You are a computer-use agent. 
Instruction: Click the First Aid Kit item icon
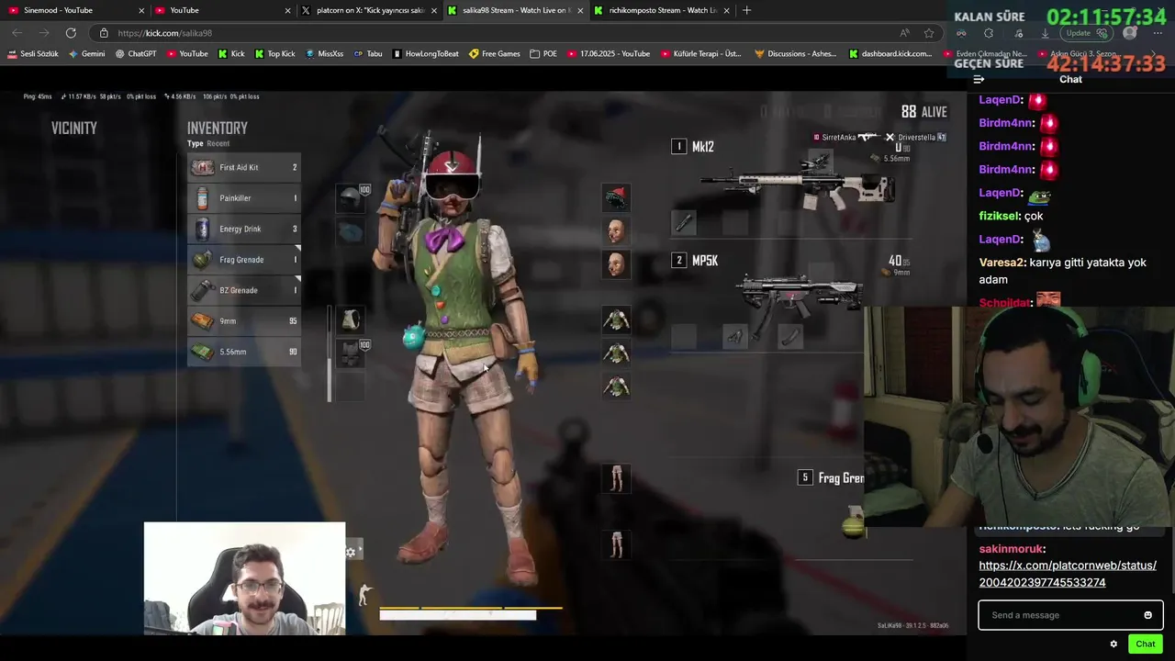click(202, 167)
